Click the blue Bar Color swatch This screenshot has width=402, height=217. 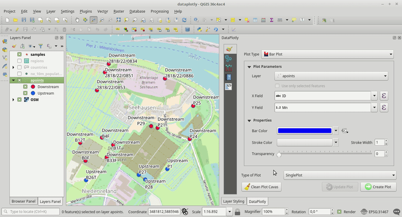pyautogui.click(x=305, y=130)
